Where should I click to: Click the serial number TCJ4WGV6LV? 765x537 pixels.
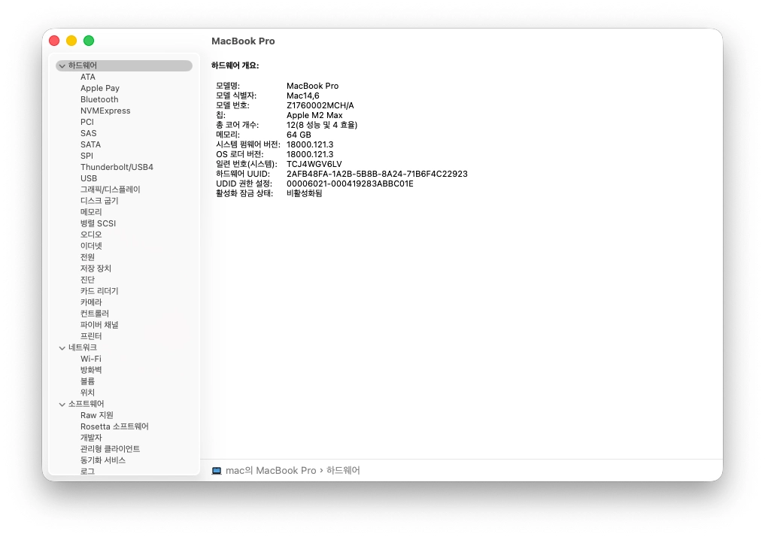click(314, 164)
